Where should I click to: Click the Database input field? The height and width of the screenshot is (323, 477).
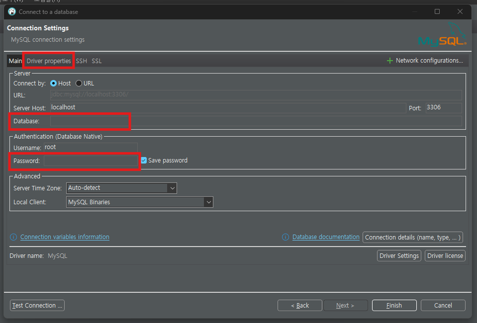coord(256,121)
